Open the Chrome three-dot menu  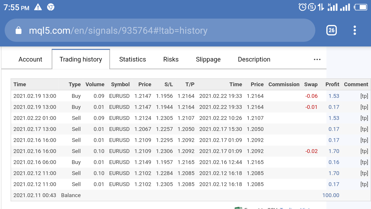pos(355,30)
